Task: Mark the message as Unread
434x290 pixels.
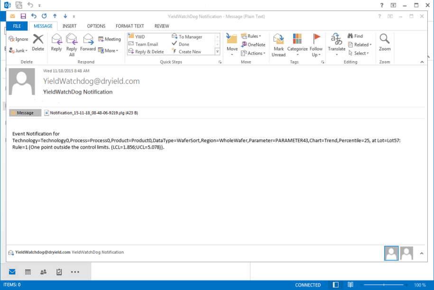Action: click(x=278, y=45)
